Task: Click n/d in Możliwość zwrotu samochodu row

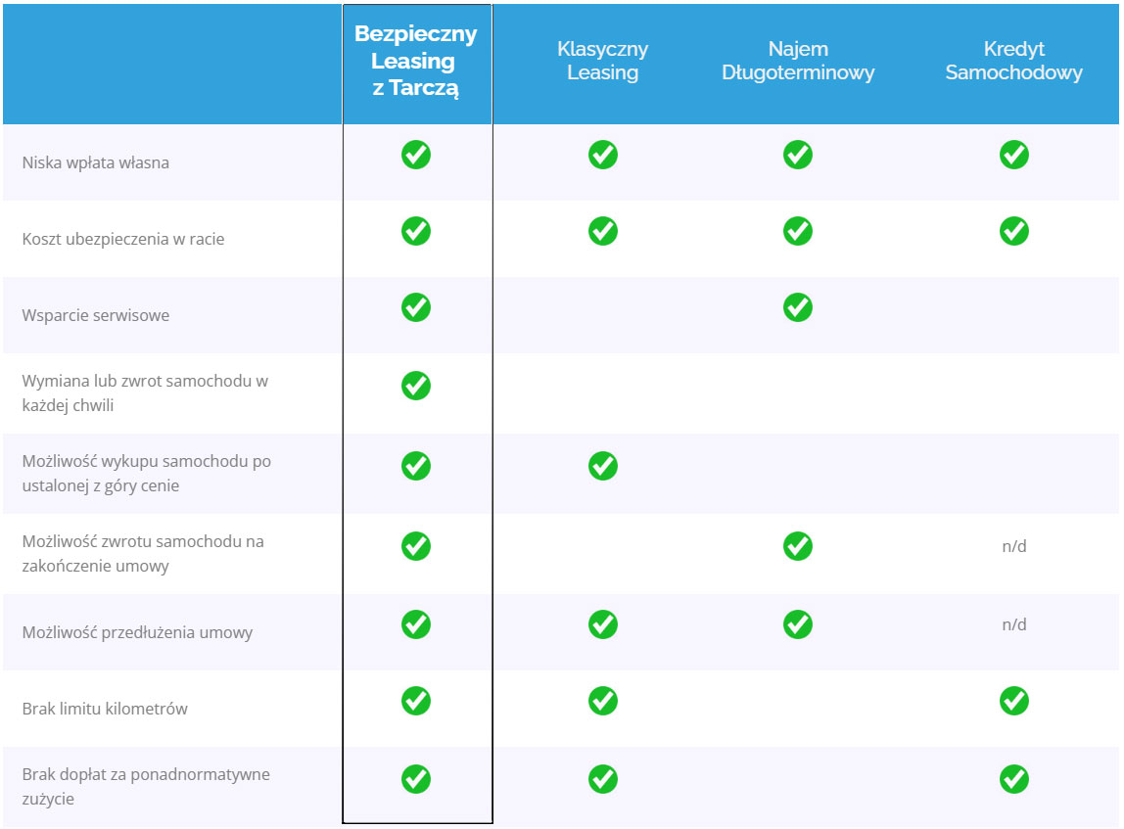Action: click(1014, 546)
